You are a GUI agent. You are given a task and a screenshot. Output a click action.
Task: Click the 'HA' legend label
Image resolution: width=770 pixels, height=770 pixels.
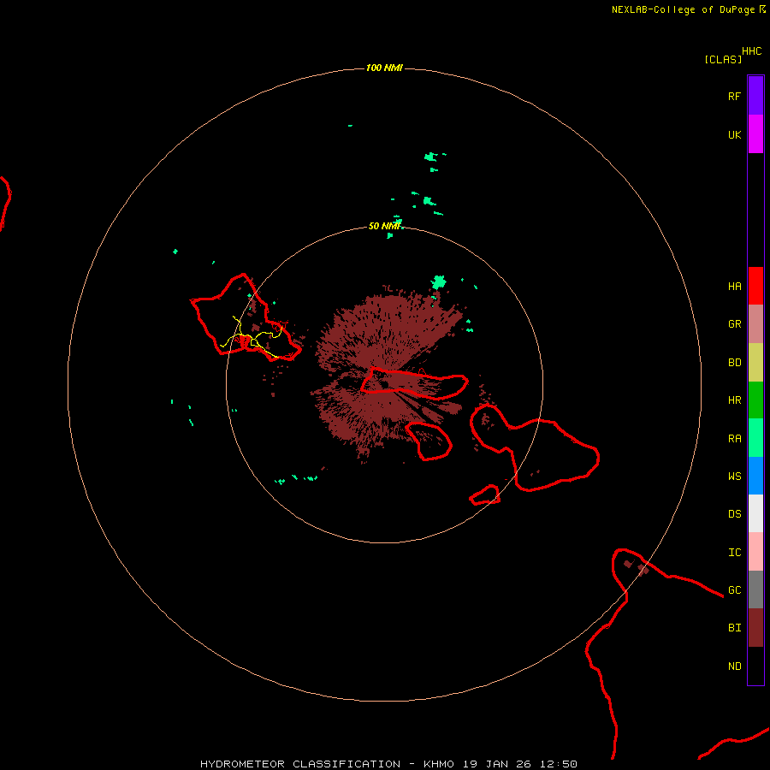click(734, 287)
